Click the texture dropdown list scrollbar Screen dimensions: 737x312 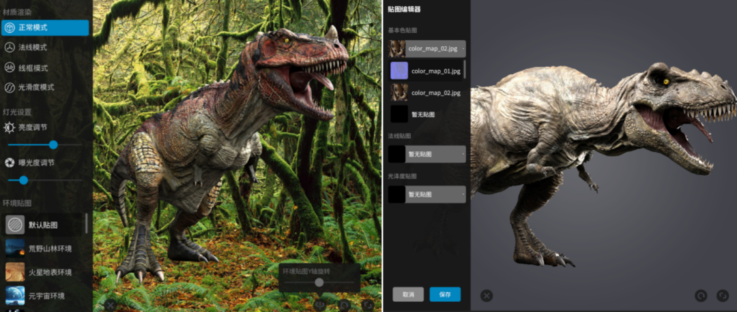coord(465,69)
